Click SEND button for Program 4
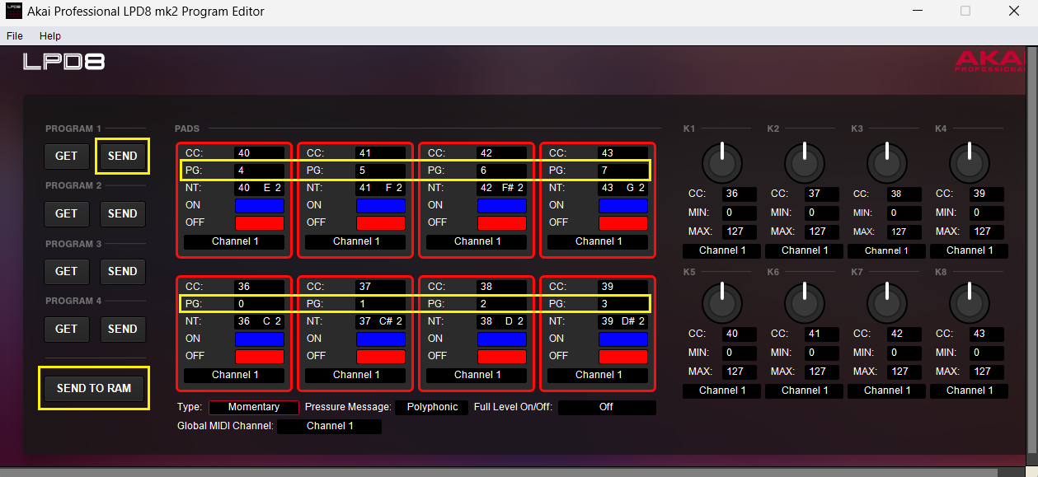 [x=123, y=329]
